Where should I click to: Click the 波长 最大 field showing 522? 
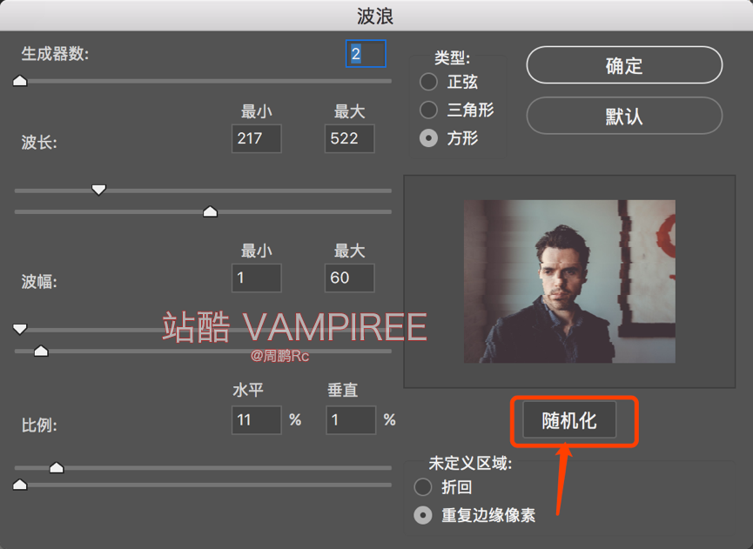[350, 138]
